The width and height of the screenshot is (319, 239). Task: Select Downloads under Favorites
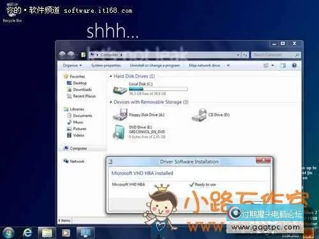tap(79, 90)
